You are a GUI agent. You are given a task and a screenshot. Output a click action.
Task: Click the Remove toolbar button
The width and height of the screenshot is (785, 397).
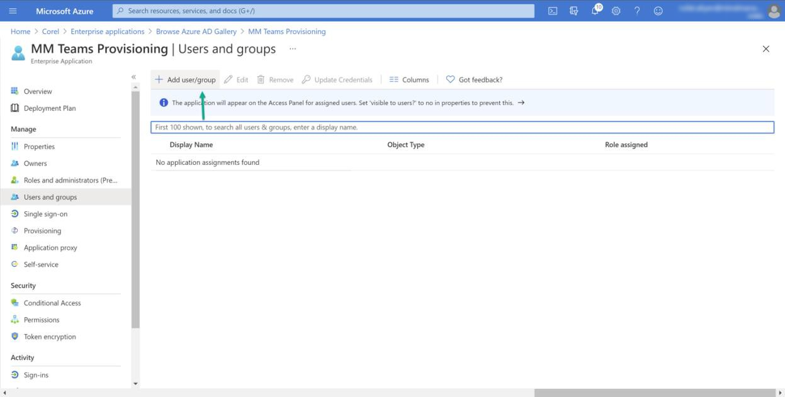tap(275, 80)
